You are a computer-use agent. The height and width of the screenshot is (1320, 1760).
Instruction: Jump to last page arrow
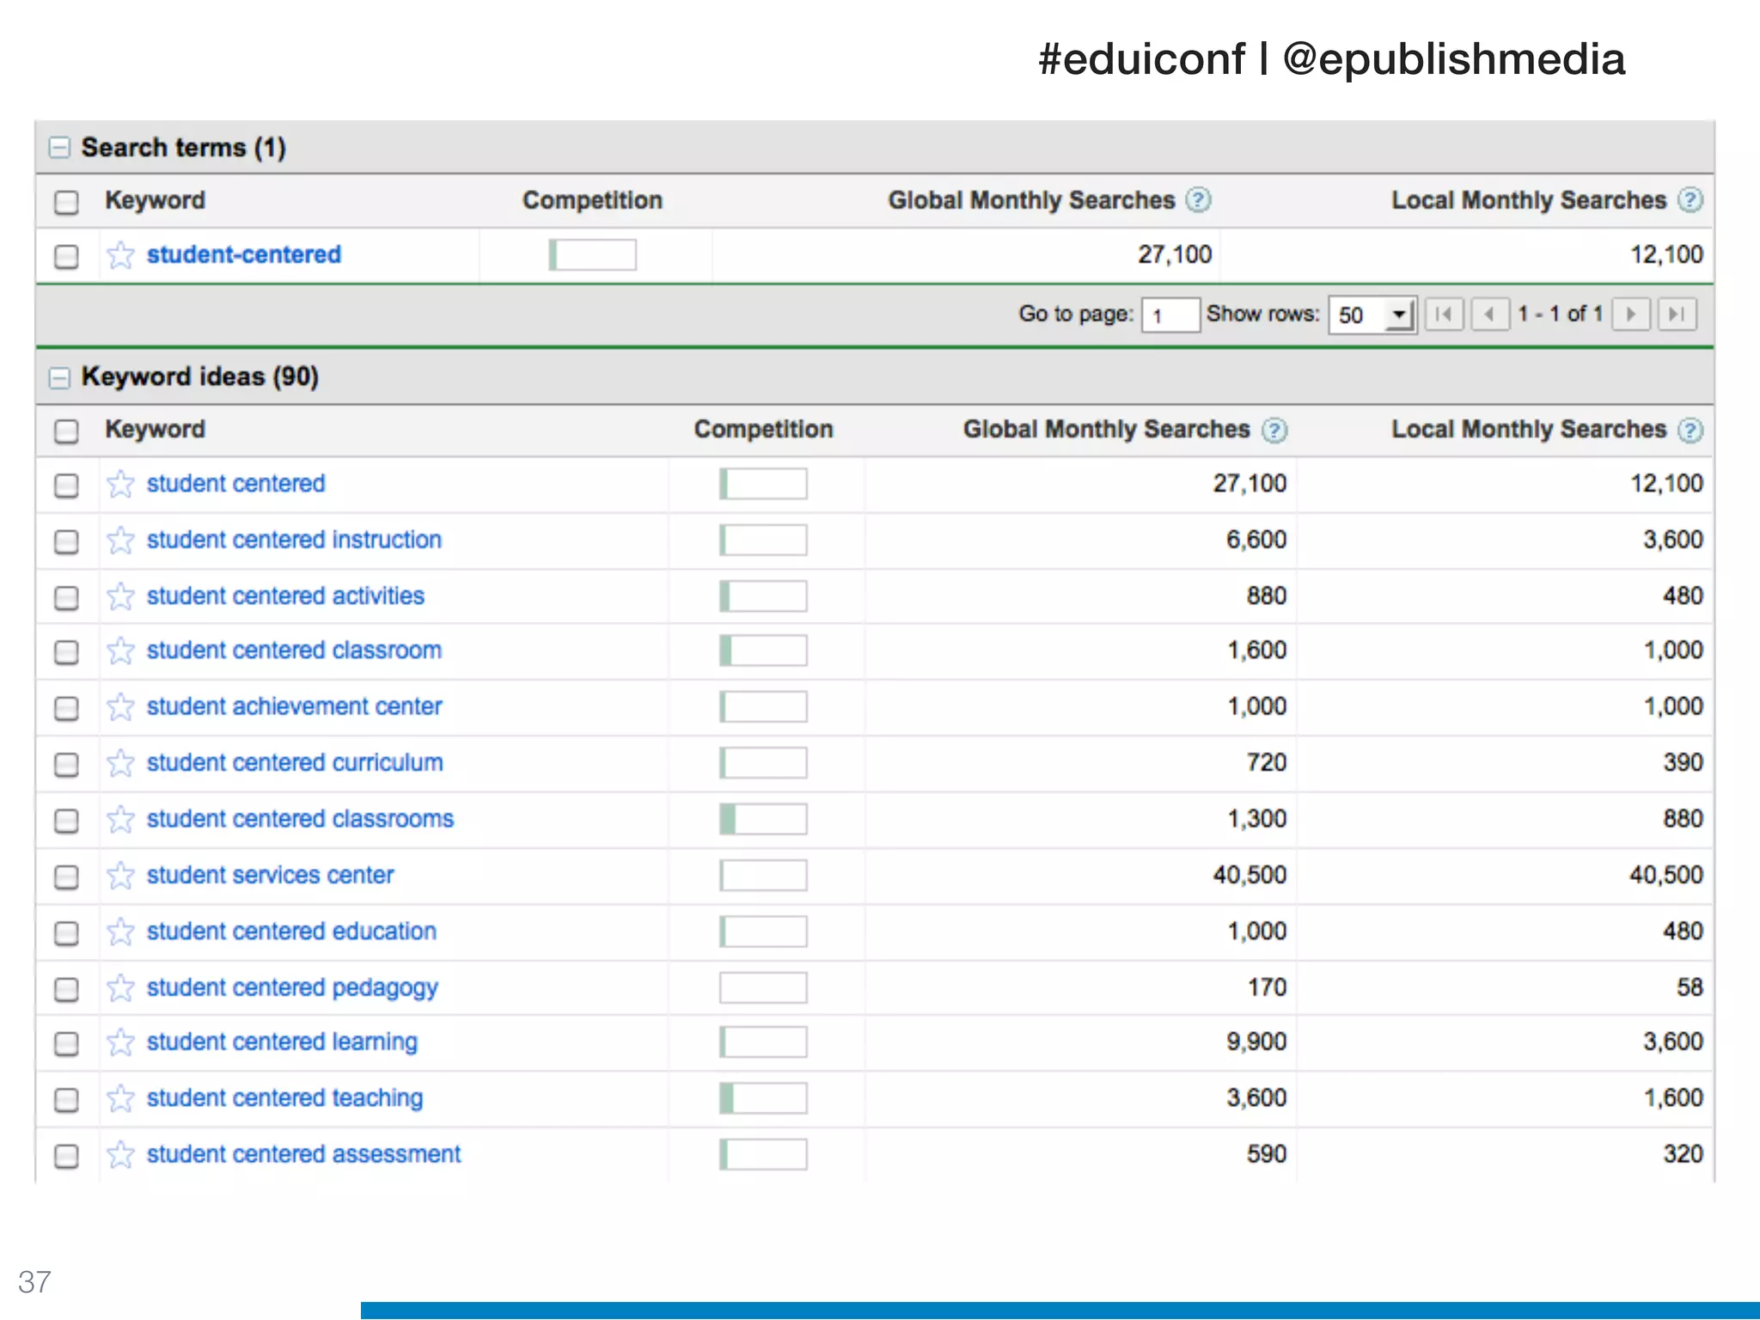pos(1676,315)
